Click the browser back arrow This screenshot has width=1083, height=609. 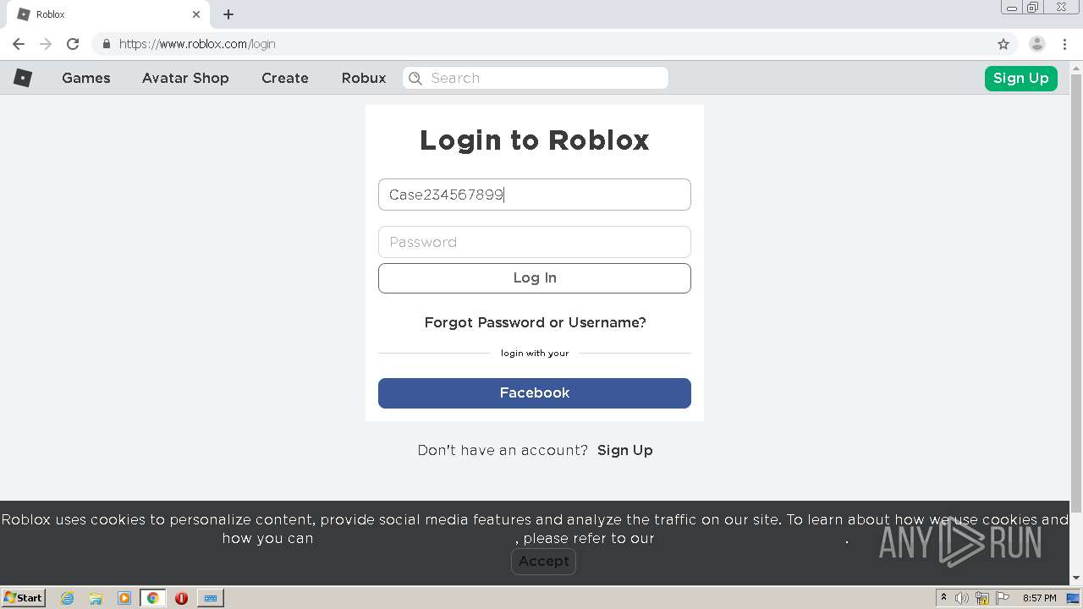(19, 44)
